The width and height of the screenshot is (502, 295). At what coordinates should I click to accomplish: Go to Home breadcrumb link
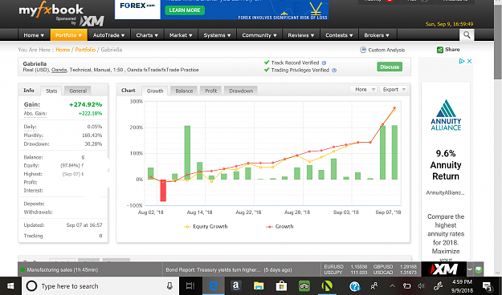[63, 50]
